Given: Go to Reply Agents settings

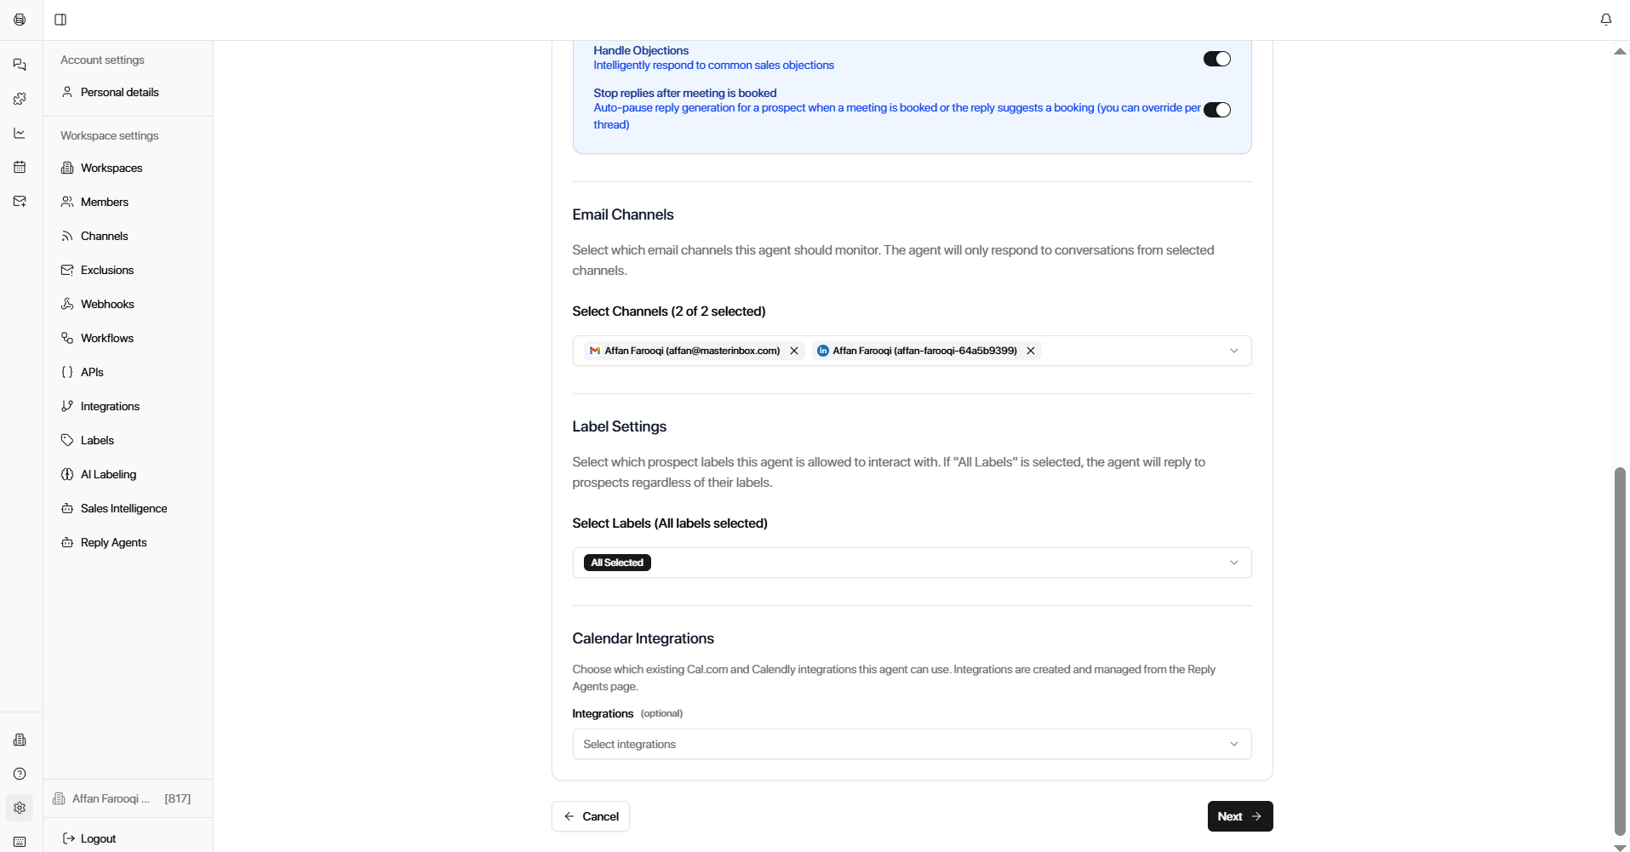Looking at the screenshot, I should pyautogui.click(x=113, y=542).
